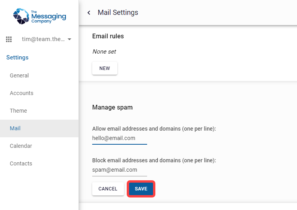Screen dimensions: 297x210
Task: Click the Mail Settings page title
Action: point(118,13)
